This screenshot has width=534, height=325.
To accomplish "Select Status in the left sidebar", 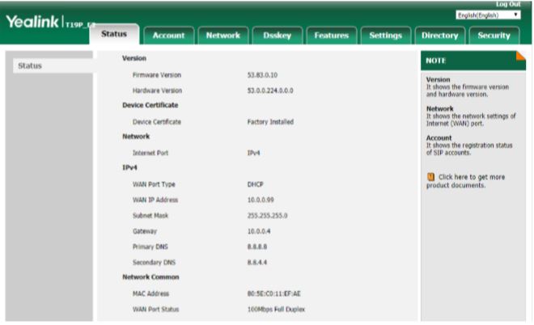I will pos(30,65).
